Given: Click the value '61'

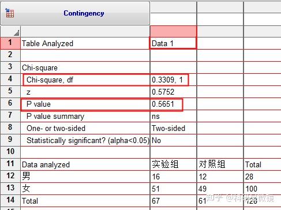Looking at the screenshot, I should click(x=203, y=201).
